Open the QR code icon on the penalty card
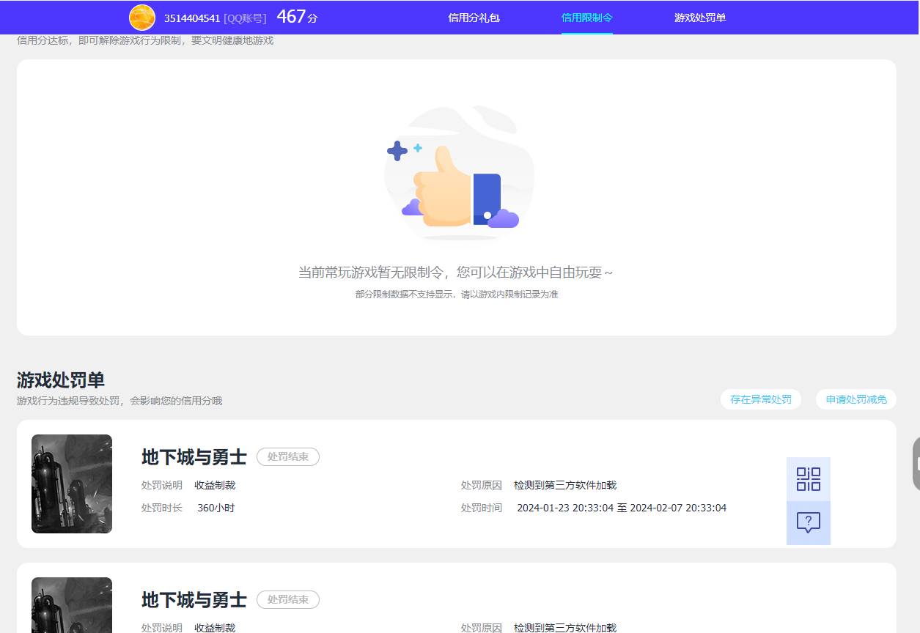The height and width of the screenshot is (633, 920). click(808, 479)
